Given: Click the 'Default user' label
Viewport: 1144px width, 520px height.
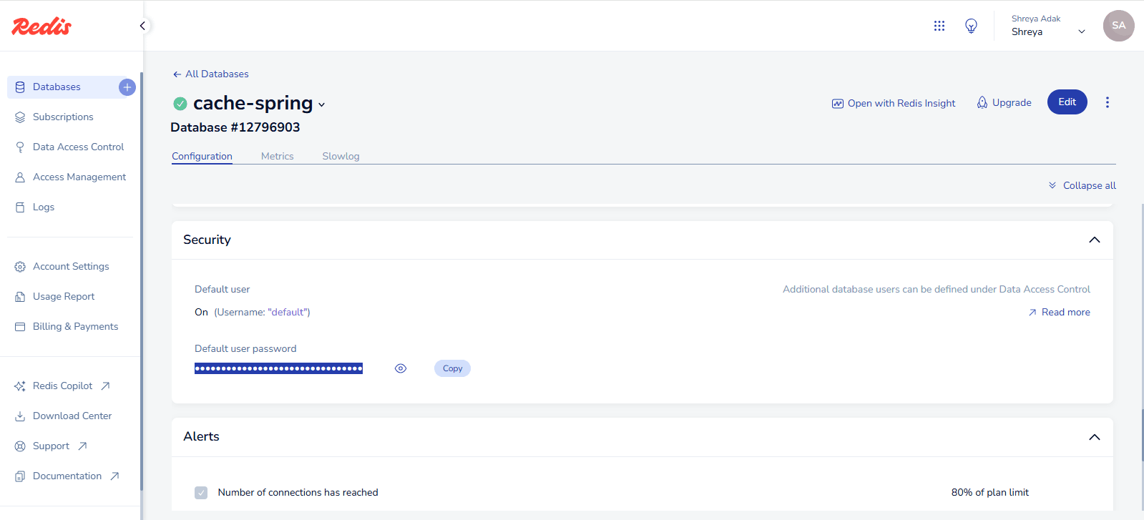Looking at the screenshot, I should coord(222,290).
